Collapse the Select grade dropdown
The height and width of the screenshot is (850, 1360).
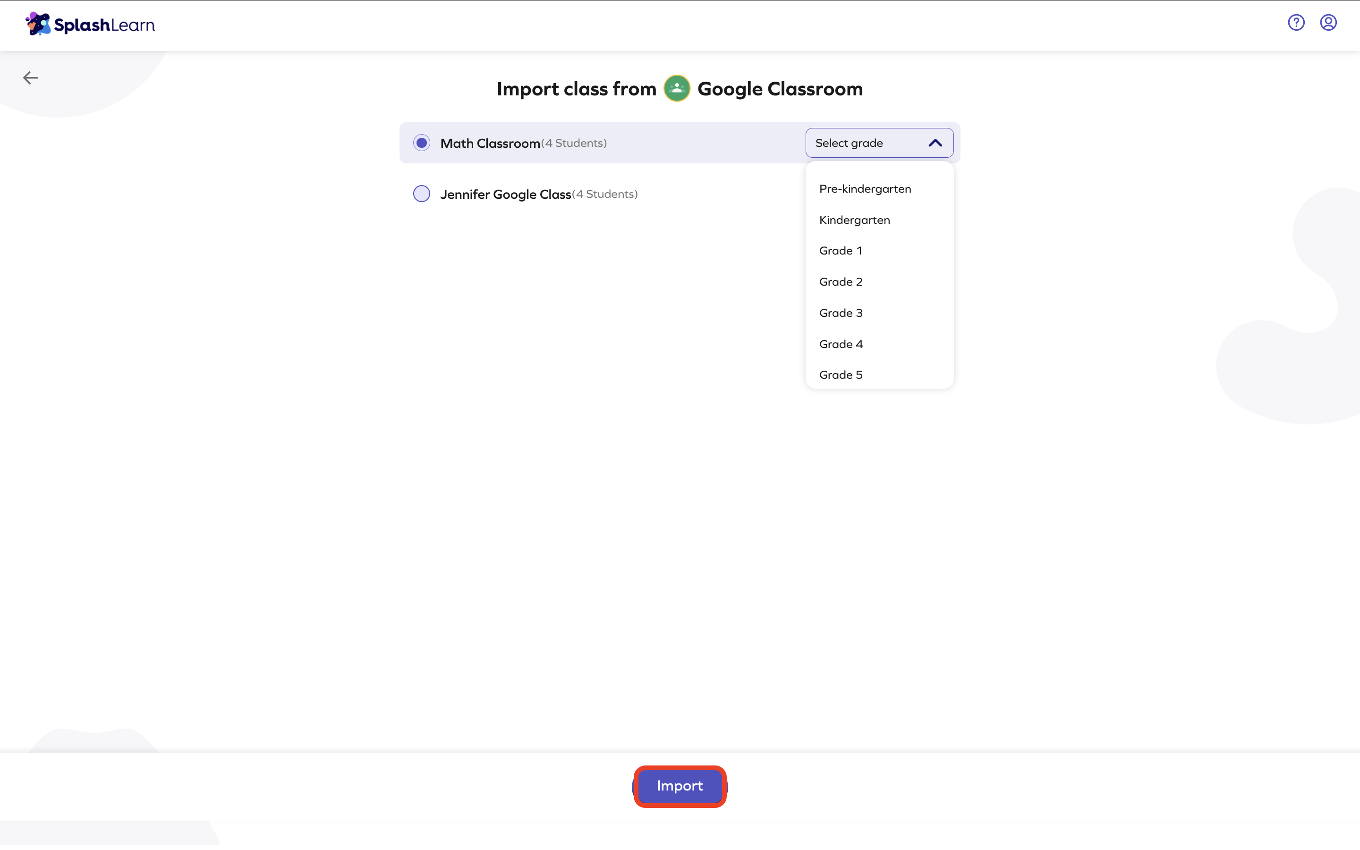pos(879,143)
